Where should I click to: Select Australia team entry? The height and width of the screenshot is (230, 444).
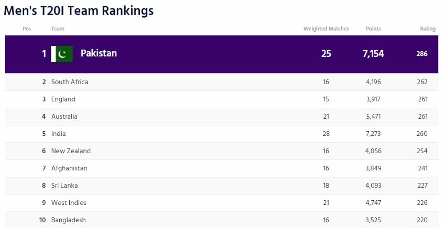pyautogui.click(x=64, y=117)
